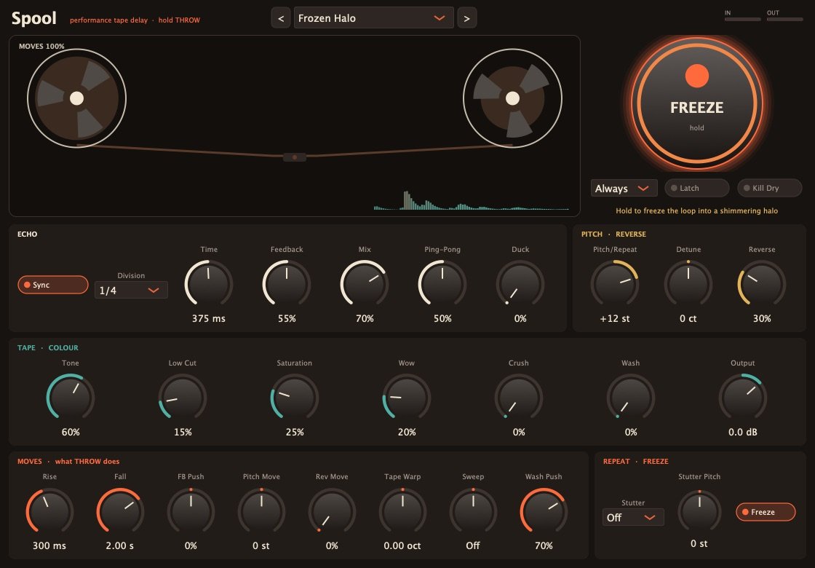Click the +12 st pitch value

pyautogui.click(x=614, y=318)
